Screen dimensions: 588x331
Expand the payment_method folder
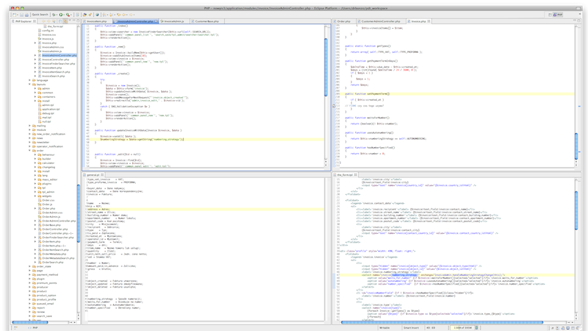click(29, 274)
